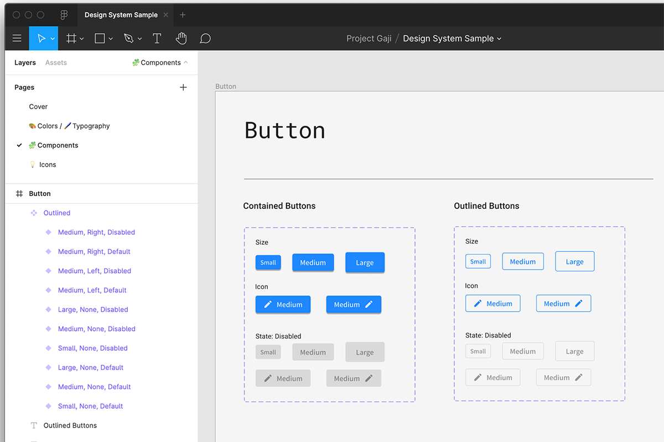Click diamond icon of Small, None, Default
This screenshot has height=442, width=664.
(48, 406)
